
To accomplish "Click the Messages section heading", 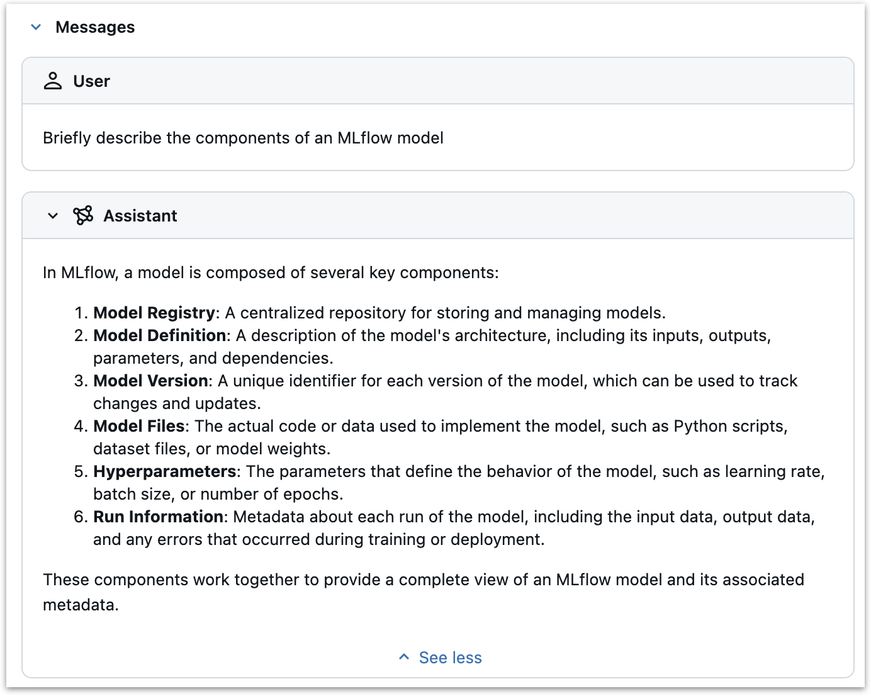I will click(95, 27).
